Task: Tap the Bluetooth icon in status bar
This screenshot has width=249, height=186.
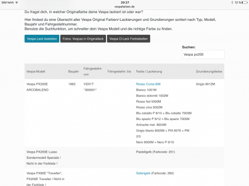Action: tap(232, 2)
